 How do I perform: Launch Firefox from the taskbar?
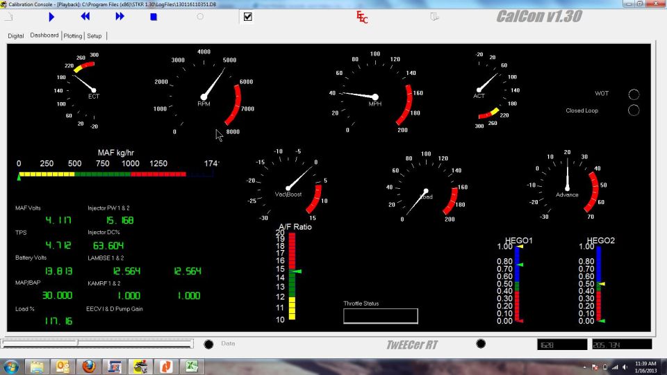click(89, 367)
